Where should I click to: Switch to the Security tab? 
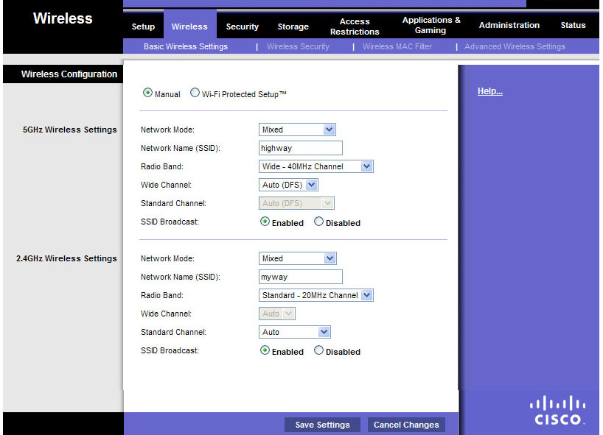click(242, 26)
